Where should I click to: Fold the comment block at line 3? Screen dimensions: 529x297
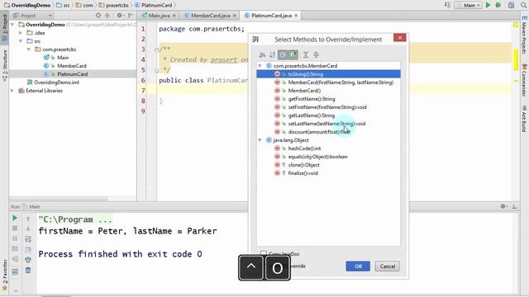tap(156, 49)
